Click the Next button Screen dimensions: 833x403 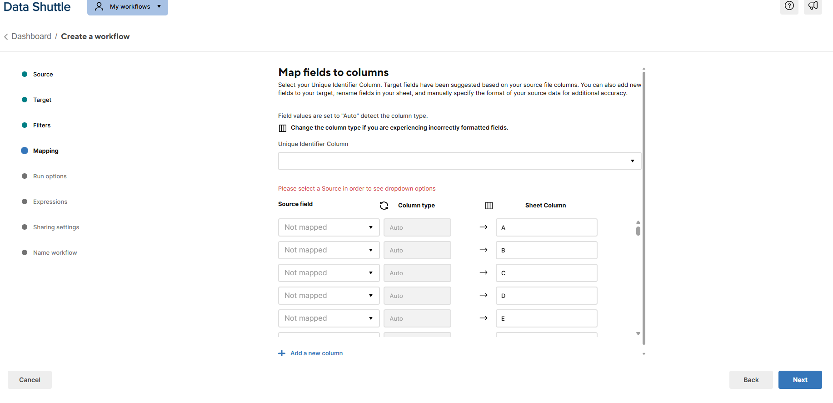pyautogui.click(x=800, y=380)
